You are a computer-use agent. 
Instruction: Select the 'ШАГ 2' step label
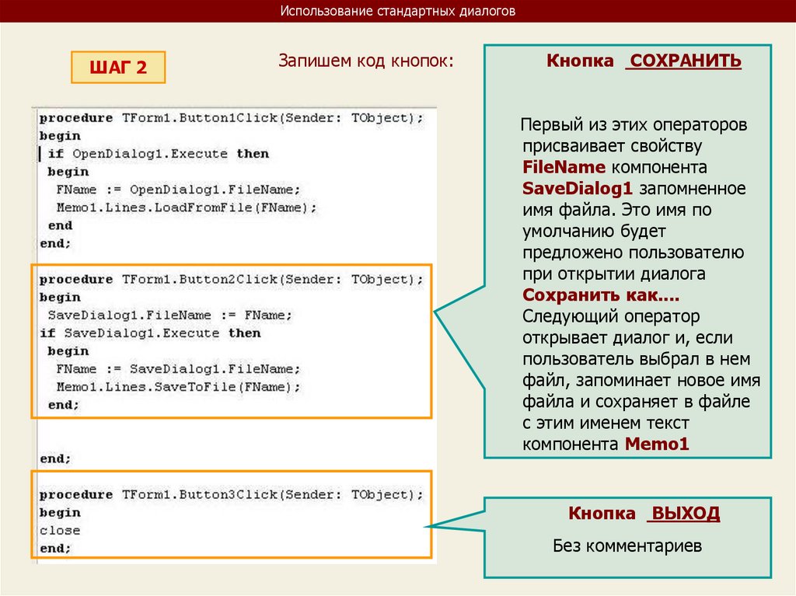118,67
